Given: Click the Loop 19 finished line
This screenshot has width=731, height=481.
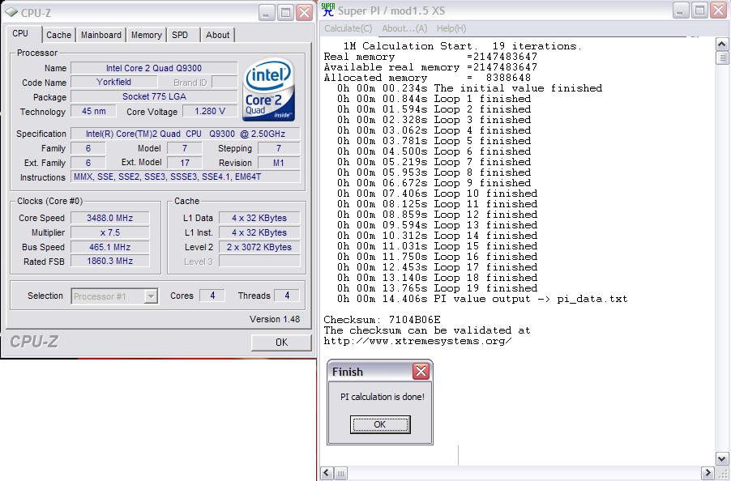Looking at the screenshot, I should [x=438, y=288].
